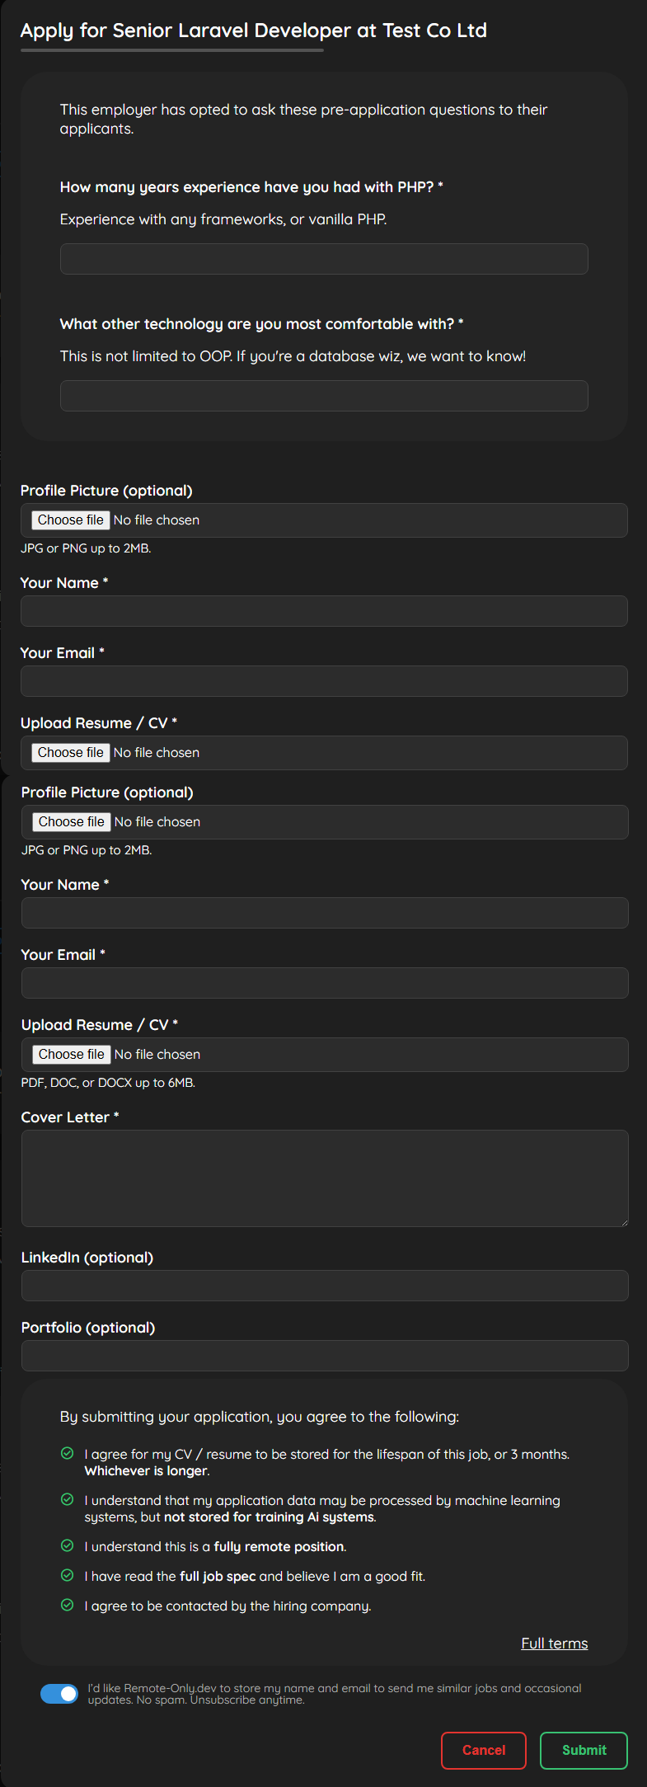Click inside the Cover Letter text area
Viewport: 647px width, 1787px height.
323,1178
